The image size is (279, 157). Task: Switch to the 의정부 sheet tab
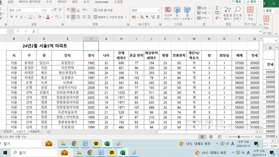(x=7, y=132)
